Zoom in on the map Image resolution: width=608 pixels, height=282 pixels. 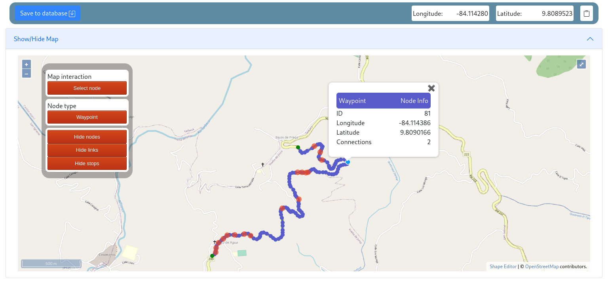coord(27,65)
